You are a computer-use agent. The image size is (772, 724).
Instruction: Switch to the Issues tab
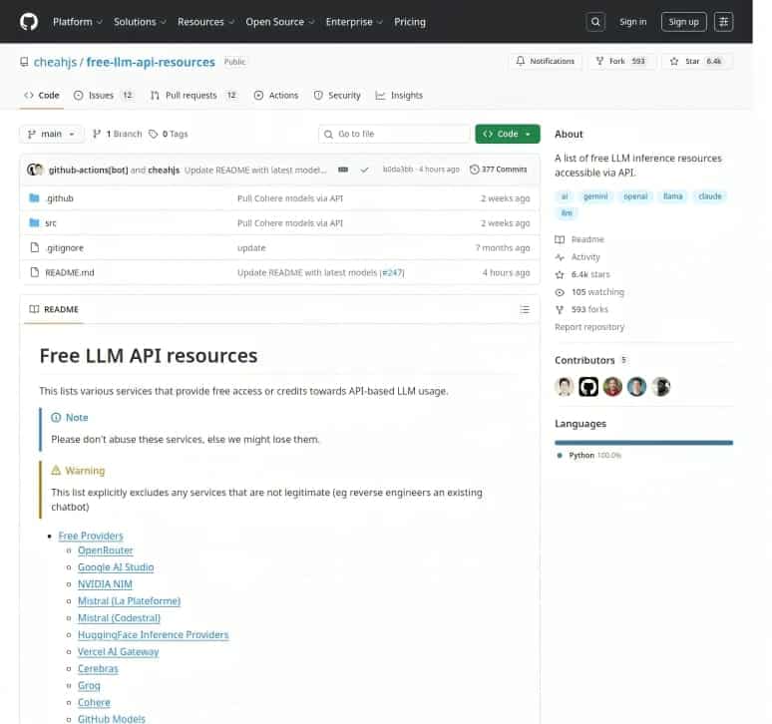[x=103, y=95]
